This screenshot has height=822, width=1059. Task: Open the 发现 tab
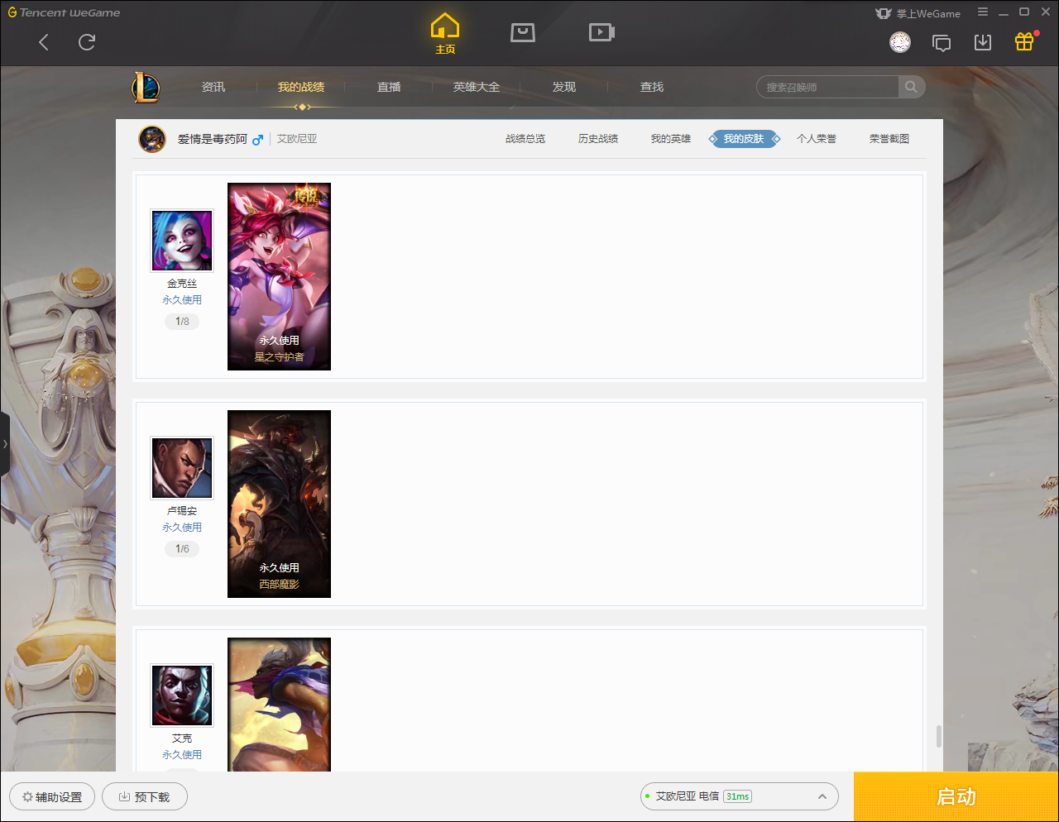pos(564,87)
